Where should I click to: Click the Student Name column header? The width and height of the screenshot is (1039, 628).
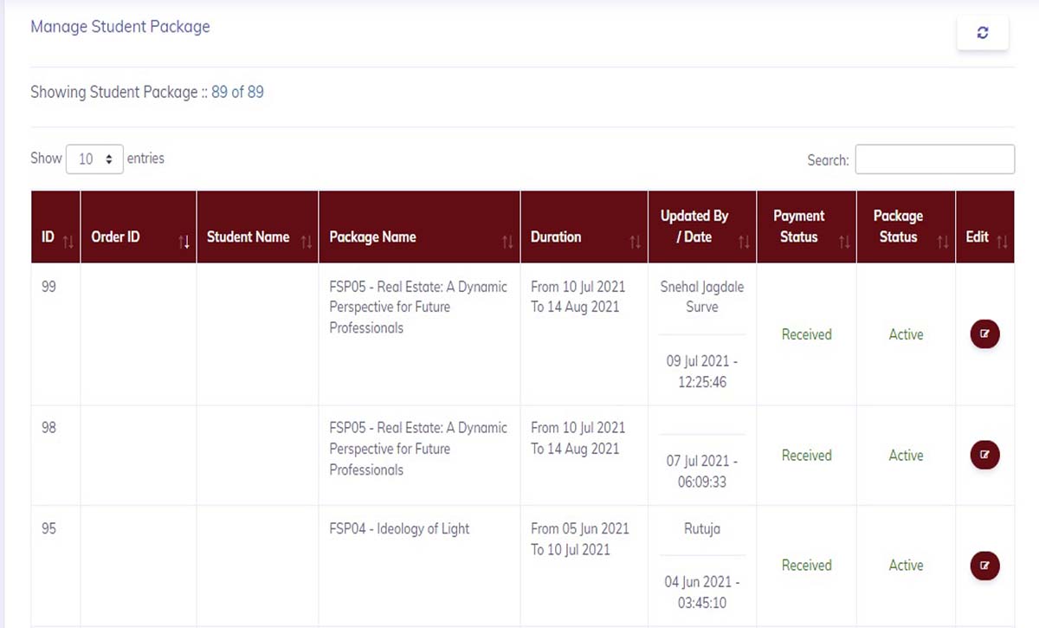[248, 236]
